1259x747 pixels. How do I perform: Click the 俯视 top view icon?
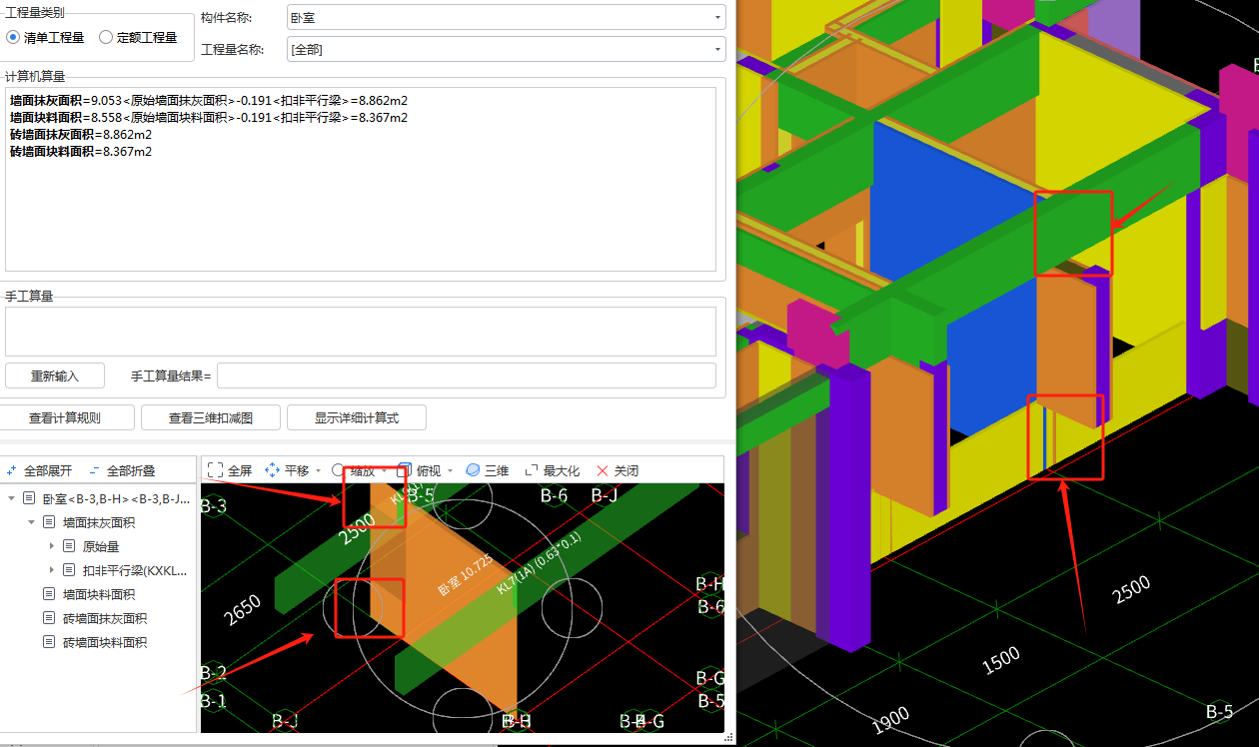coord(405,470)
